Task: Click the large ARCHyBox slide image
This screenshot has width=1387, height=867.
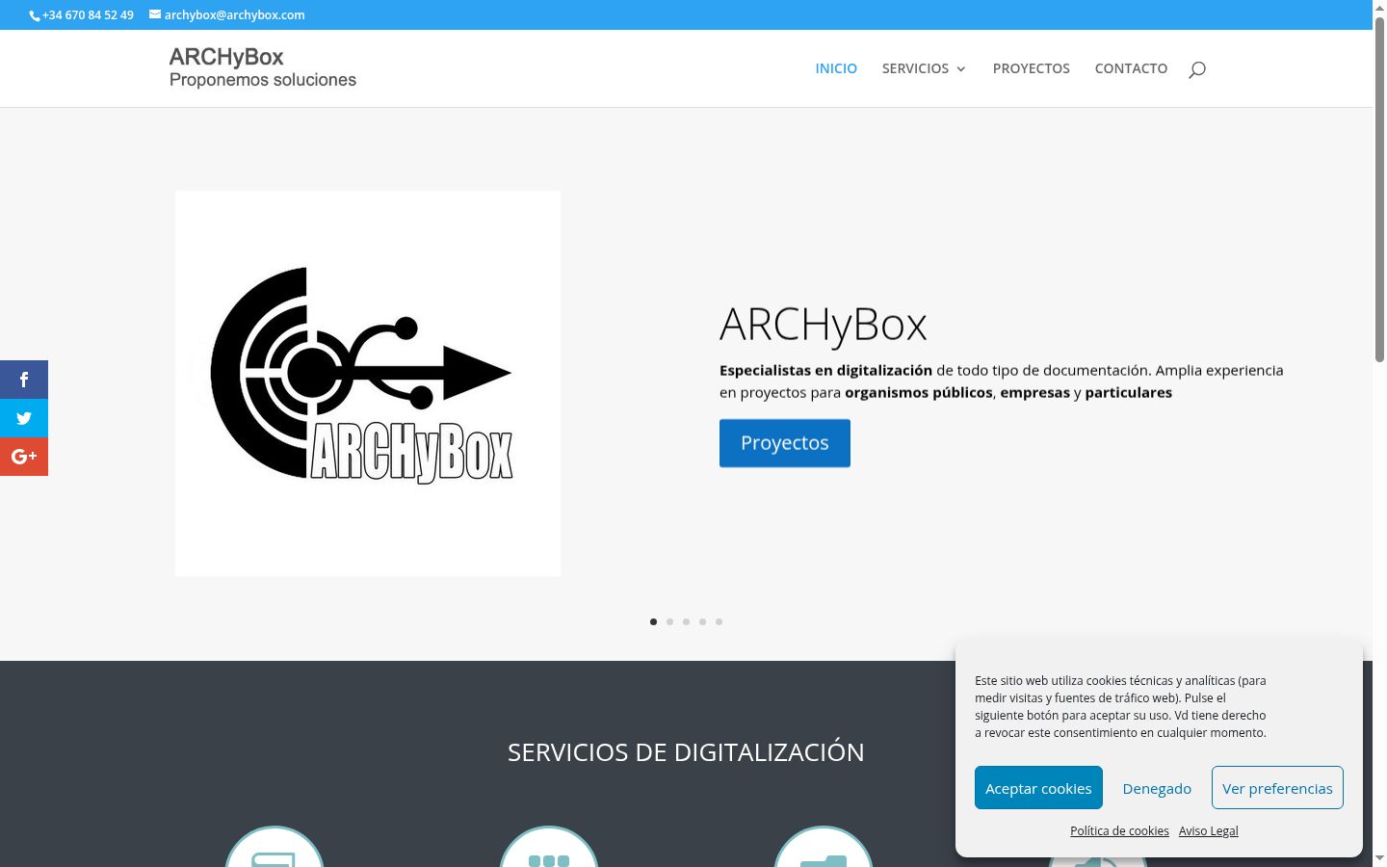Action: coord(368,383)
